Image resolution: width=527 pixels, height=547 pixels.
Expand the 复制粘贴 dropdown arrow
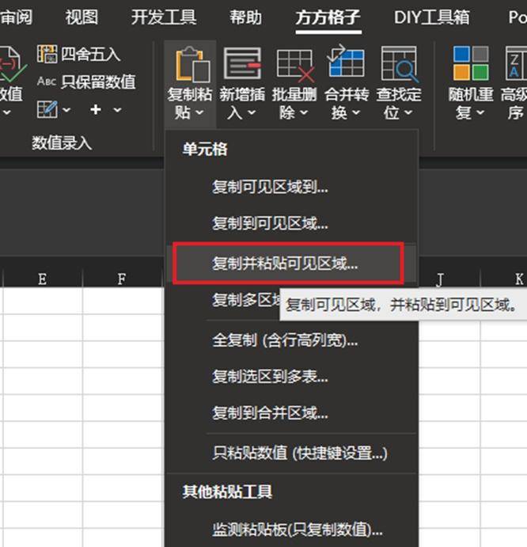coord(199,112)
